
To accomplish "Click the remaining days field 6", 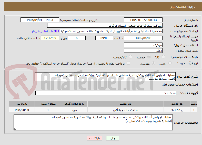I will pyautogui.click(x=77, y=38).
